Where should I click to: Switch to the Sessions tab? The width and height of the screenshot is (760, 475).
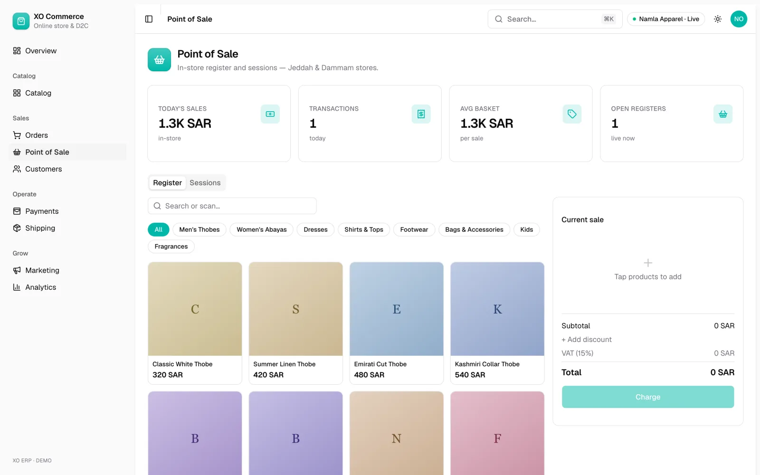(x=205, y=183)
